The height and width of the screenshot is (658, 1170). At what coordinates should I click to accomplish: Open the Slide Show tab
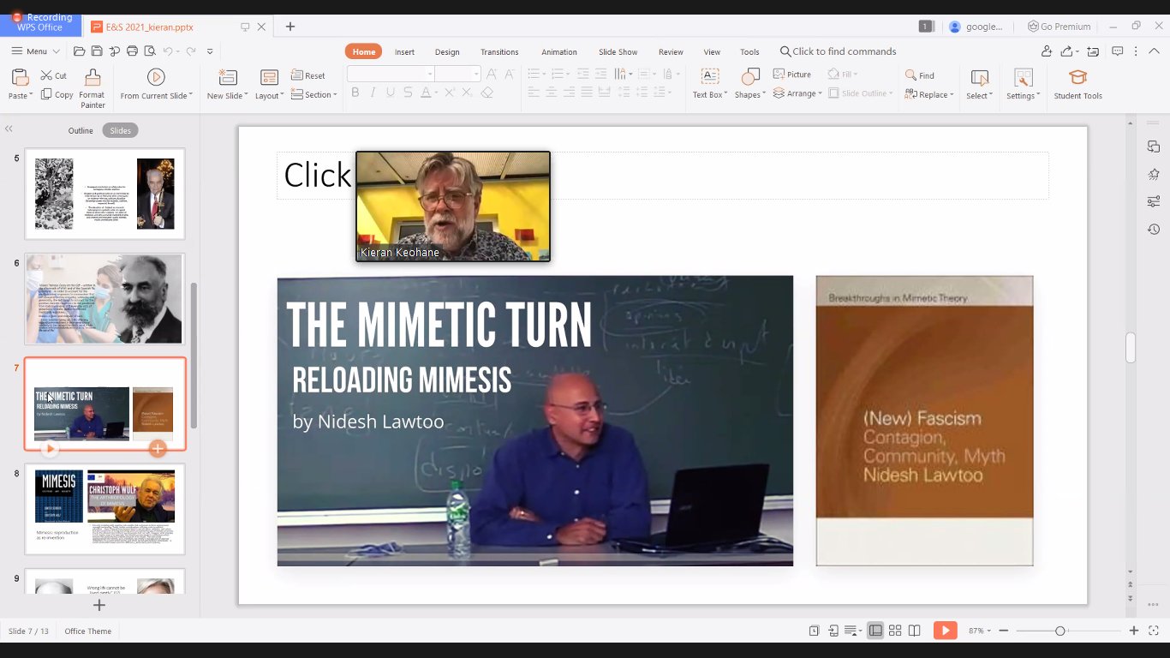pos(618,51)
